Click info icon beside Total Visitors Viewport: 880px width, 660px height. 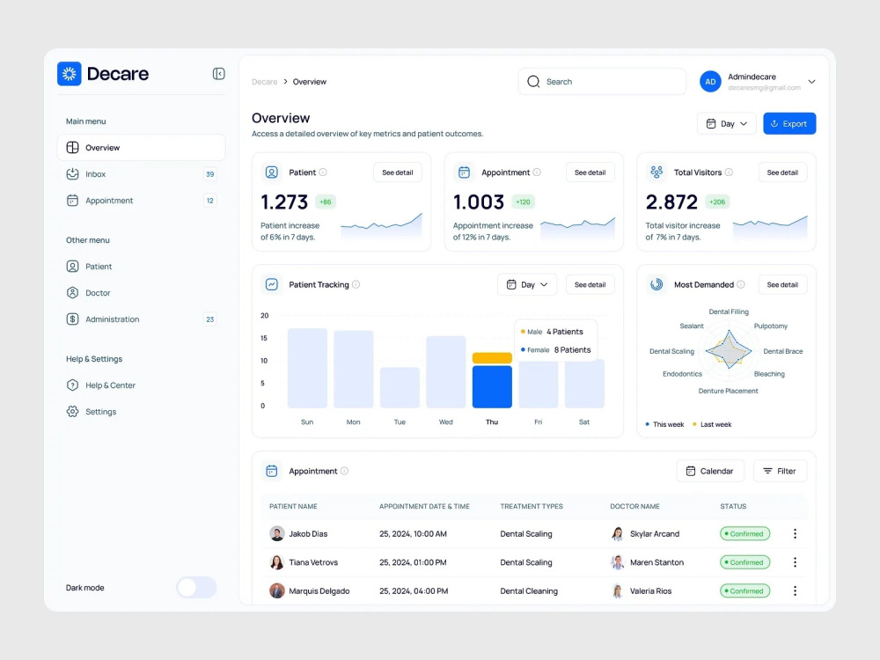point(729,172)
